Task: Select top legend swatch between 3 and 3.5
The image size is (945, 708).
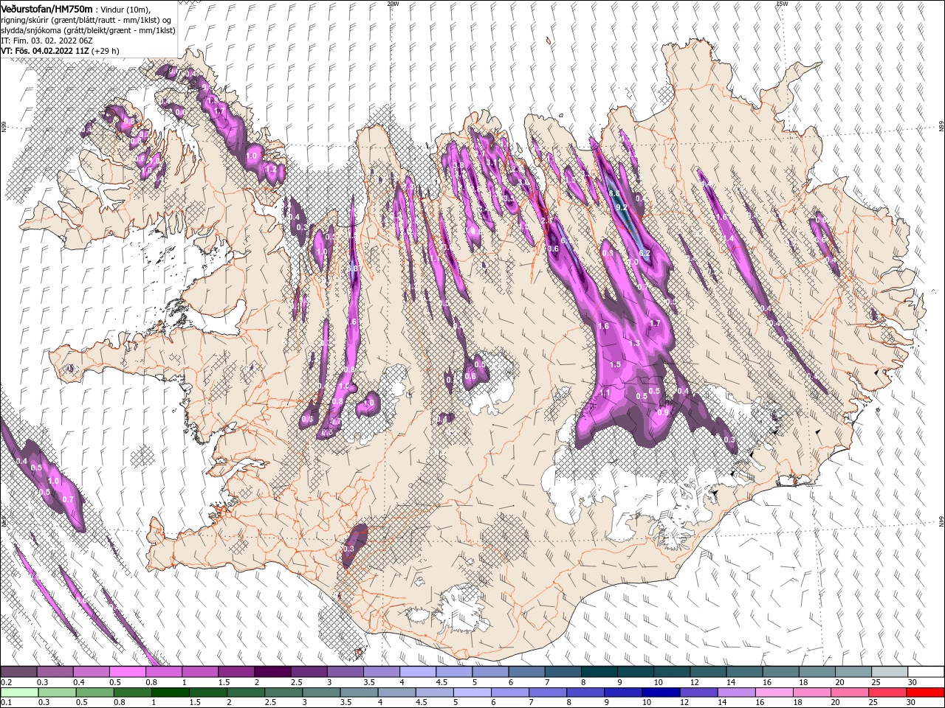Action: coord(345,672)
